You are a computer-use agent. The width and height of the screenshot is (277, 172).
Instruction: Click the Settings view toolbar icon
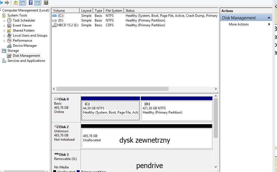click(x=46, y=3)
